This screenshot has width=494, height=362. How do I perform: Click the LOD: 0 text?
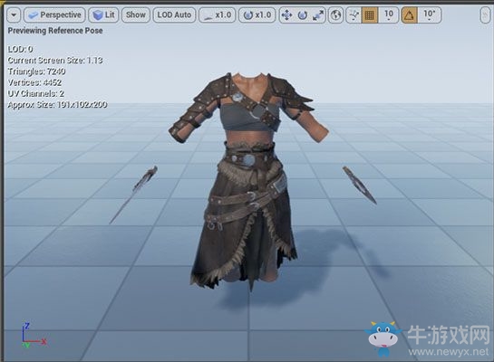(x=20, y=50)
